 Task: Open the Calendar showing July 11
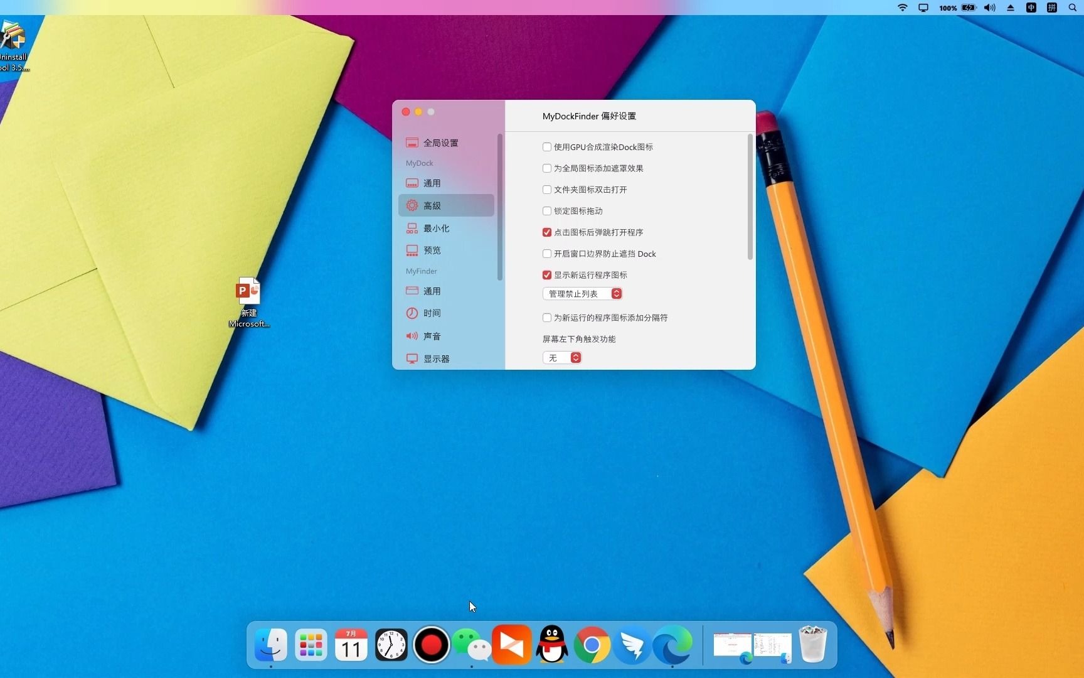click(x=351, y=645)
